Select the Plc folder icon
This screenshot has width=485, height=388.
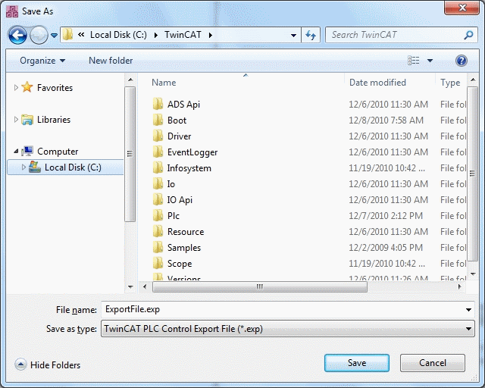(158, 215)
